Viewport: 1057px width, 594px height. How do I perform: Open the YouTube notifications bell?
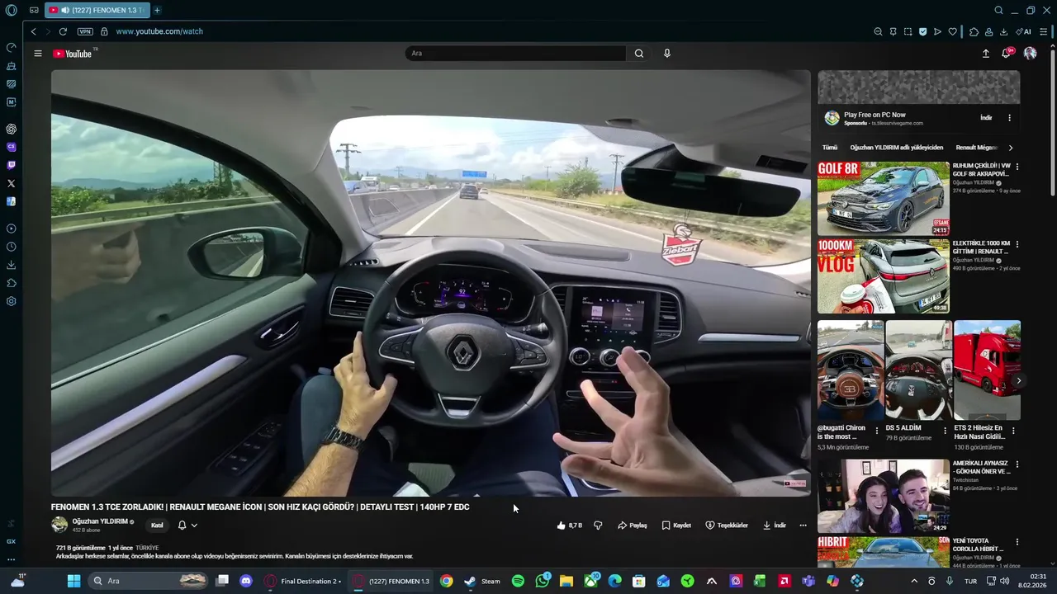pos(1007,54)
